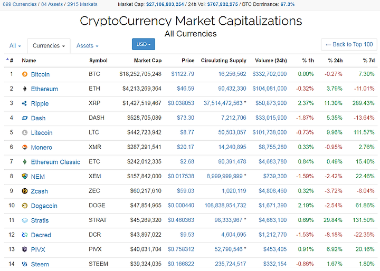The image size is (380, 271).
Task: Click Dash volume $33,015,900
Action: coord(271,118)
